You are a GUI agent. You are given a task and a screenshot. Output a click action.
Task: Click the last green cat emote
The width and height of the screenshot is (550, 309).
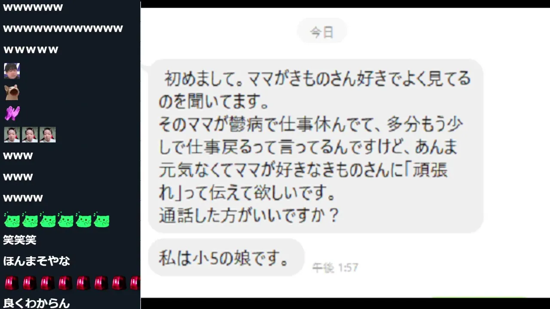click(101, 220)
